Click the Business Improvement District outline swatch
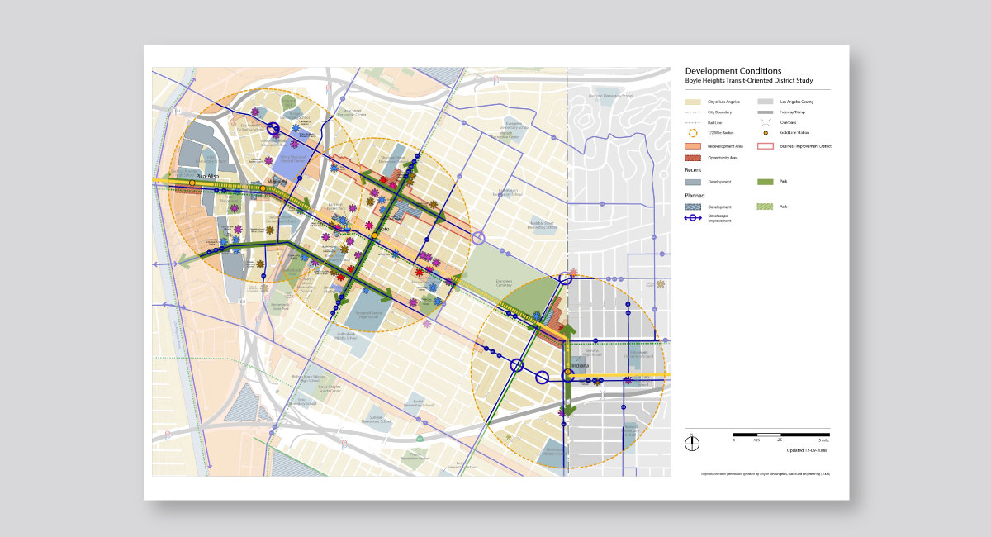Screen dimensions: 991x537 766,146
